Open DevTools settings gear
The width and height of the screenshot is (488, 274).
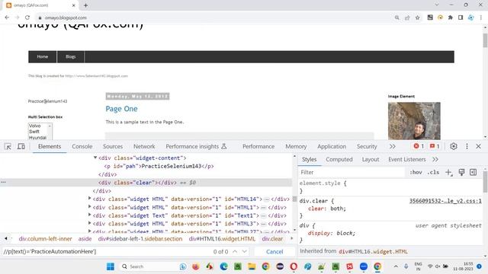454,146
